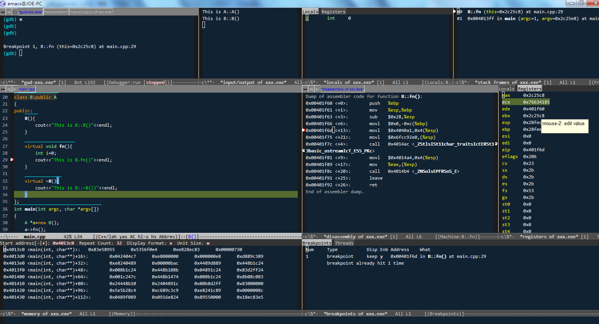
Task: Click local variable i value 0
Action: coord(349,18)
